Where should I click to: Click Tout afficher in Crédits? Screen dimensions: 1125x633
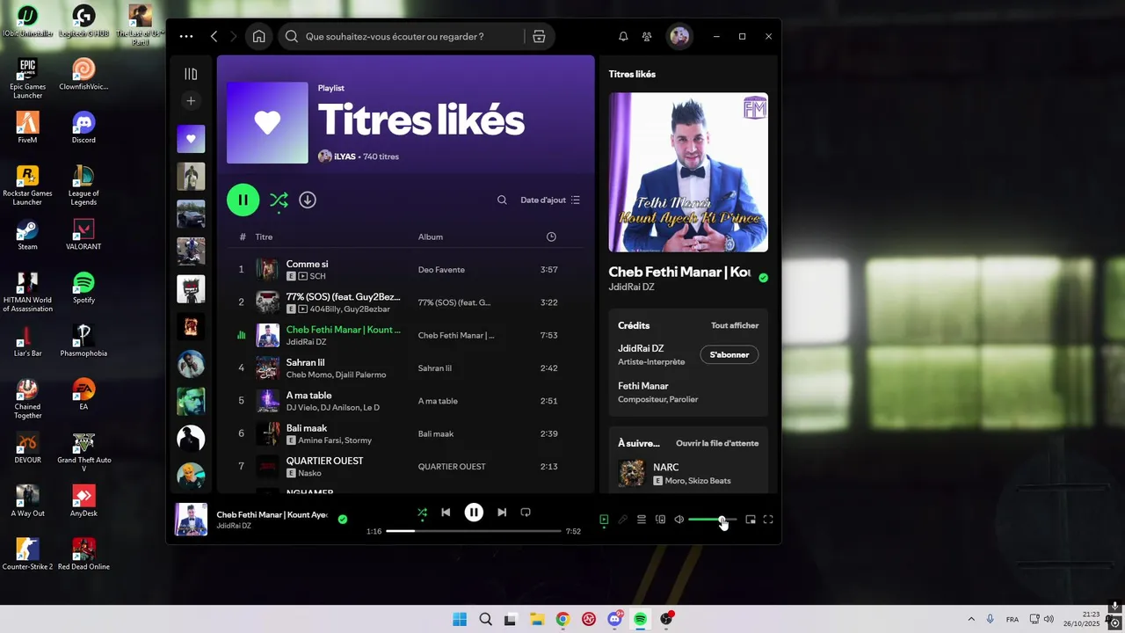point(735,325)
